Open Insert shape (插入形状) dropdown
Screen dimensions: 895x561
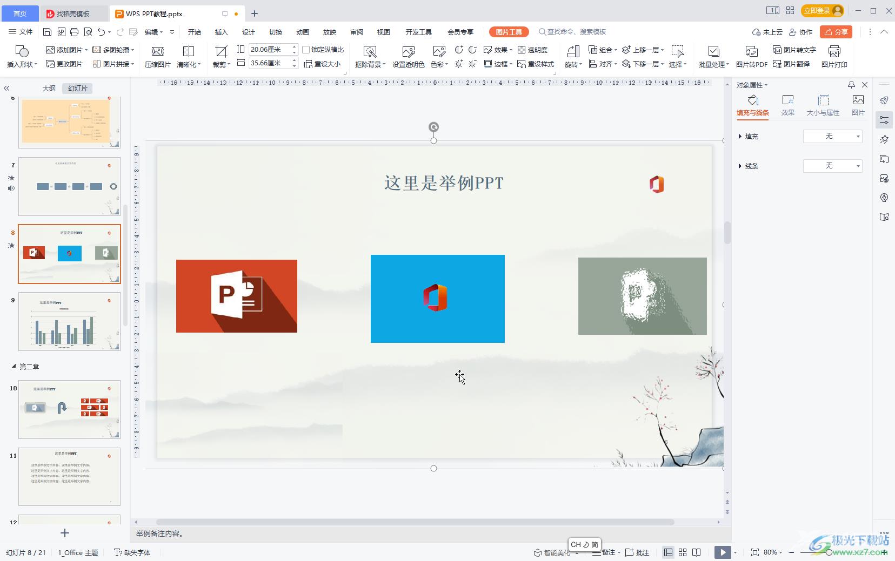[x=22, y=64]
